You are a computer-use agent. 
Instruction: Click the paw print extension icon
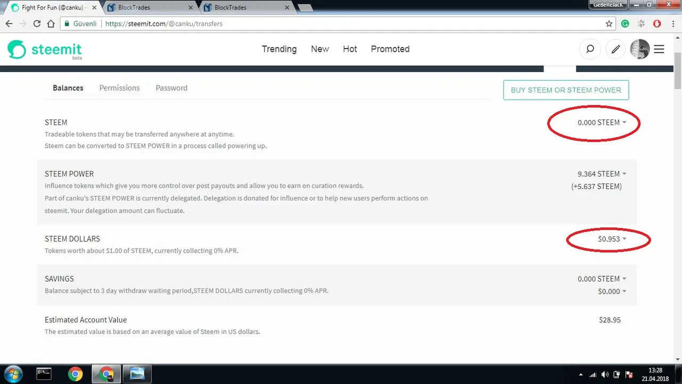pyautogui.click(x=642, y=24)
